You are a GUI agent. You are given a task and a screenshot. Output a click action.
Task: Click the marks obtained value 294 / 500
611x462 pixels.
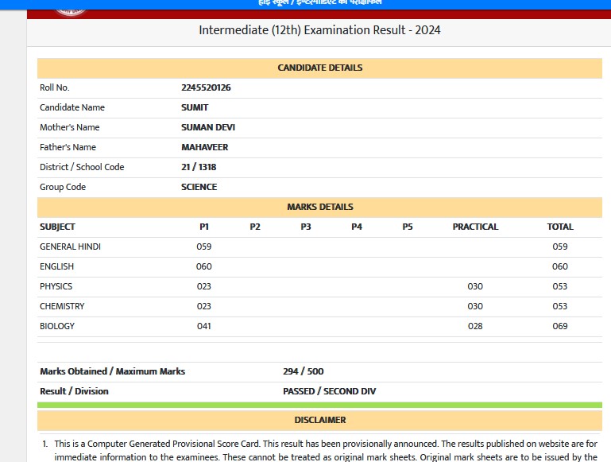(x=304, y=371)
